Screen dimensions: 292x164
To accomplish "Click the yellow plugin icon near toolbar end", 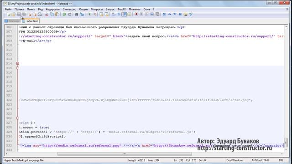I will click(186, 14).
